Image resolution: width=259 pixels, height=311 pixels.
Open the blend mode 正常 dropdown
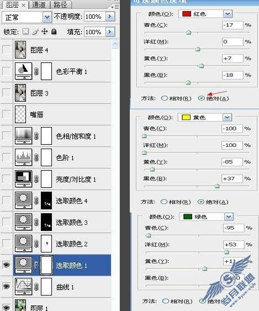47,18
